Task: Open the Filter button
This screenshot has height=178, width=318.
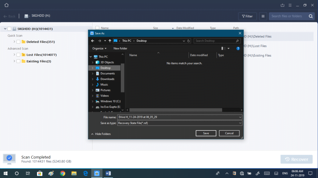Action: tap(248, 16)
